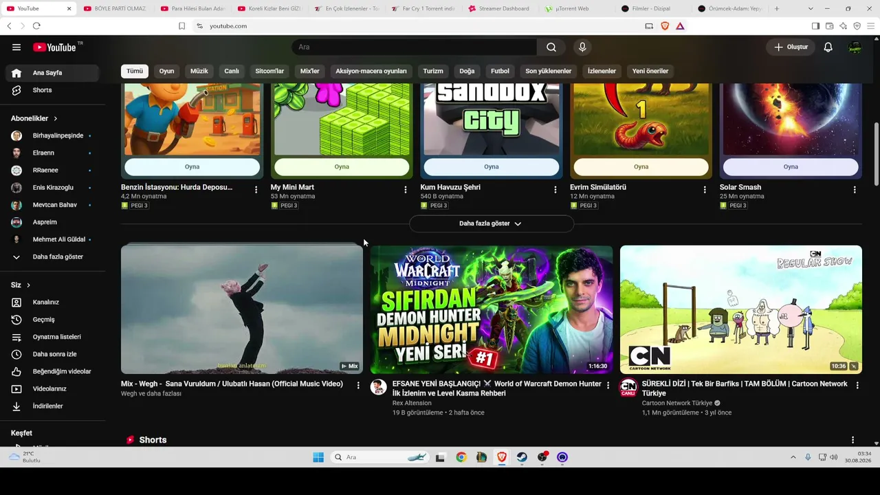Open Brave Wallet icon

(x=829, y=26)
